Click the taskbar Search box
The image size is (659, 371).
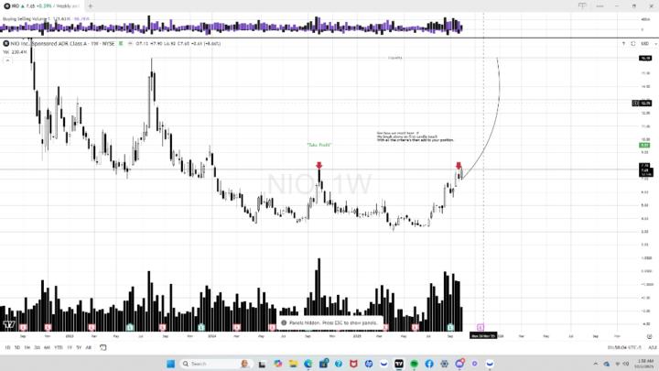click(x=215, y=364)
